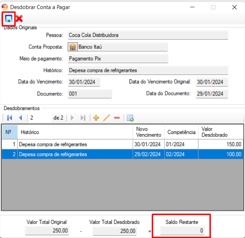Click the Meio de pagamento field

[x=118, y=59]
